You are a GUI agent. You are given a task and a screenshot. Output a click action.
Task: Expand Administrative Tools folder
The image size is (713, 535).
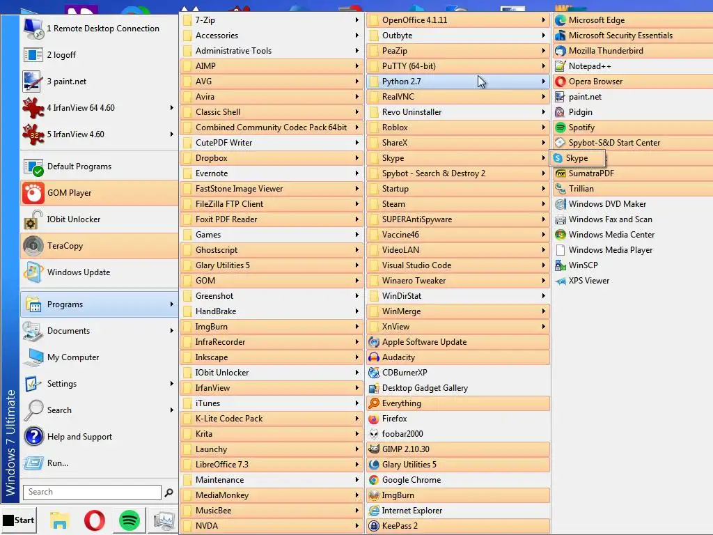(x=272, y=50)
